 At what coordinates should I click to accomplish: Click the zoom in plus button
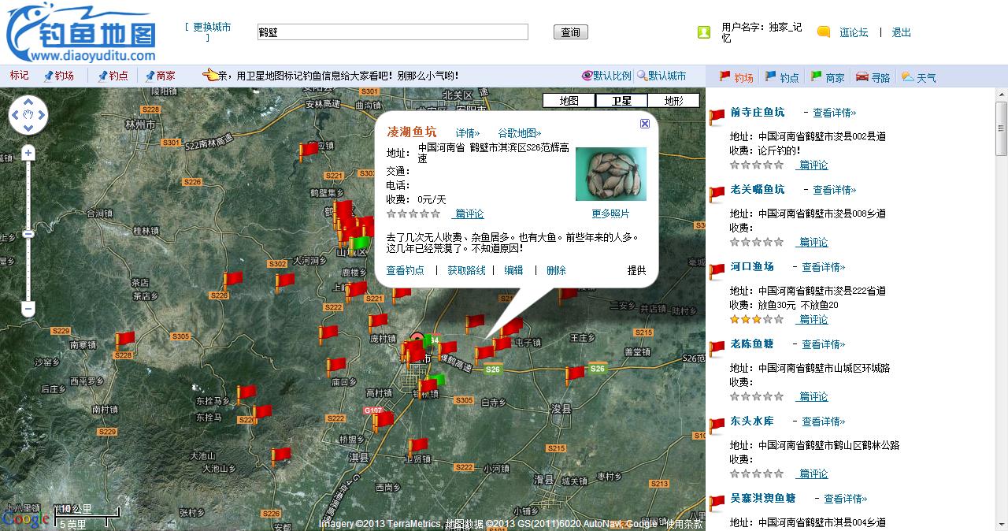click(28, 152)
